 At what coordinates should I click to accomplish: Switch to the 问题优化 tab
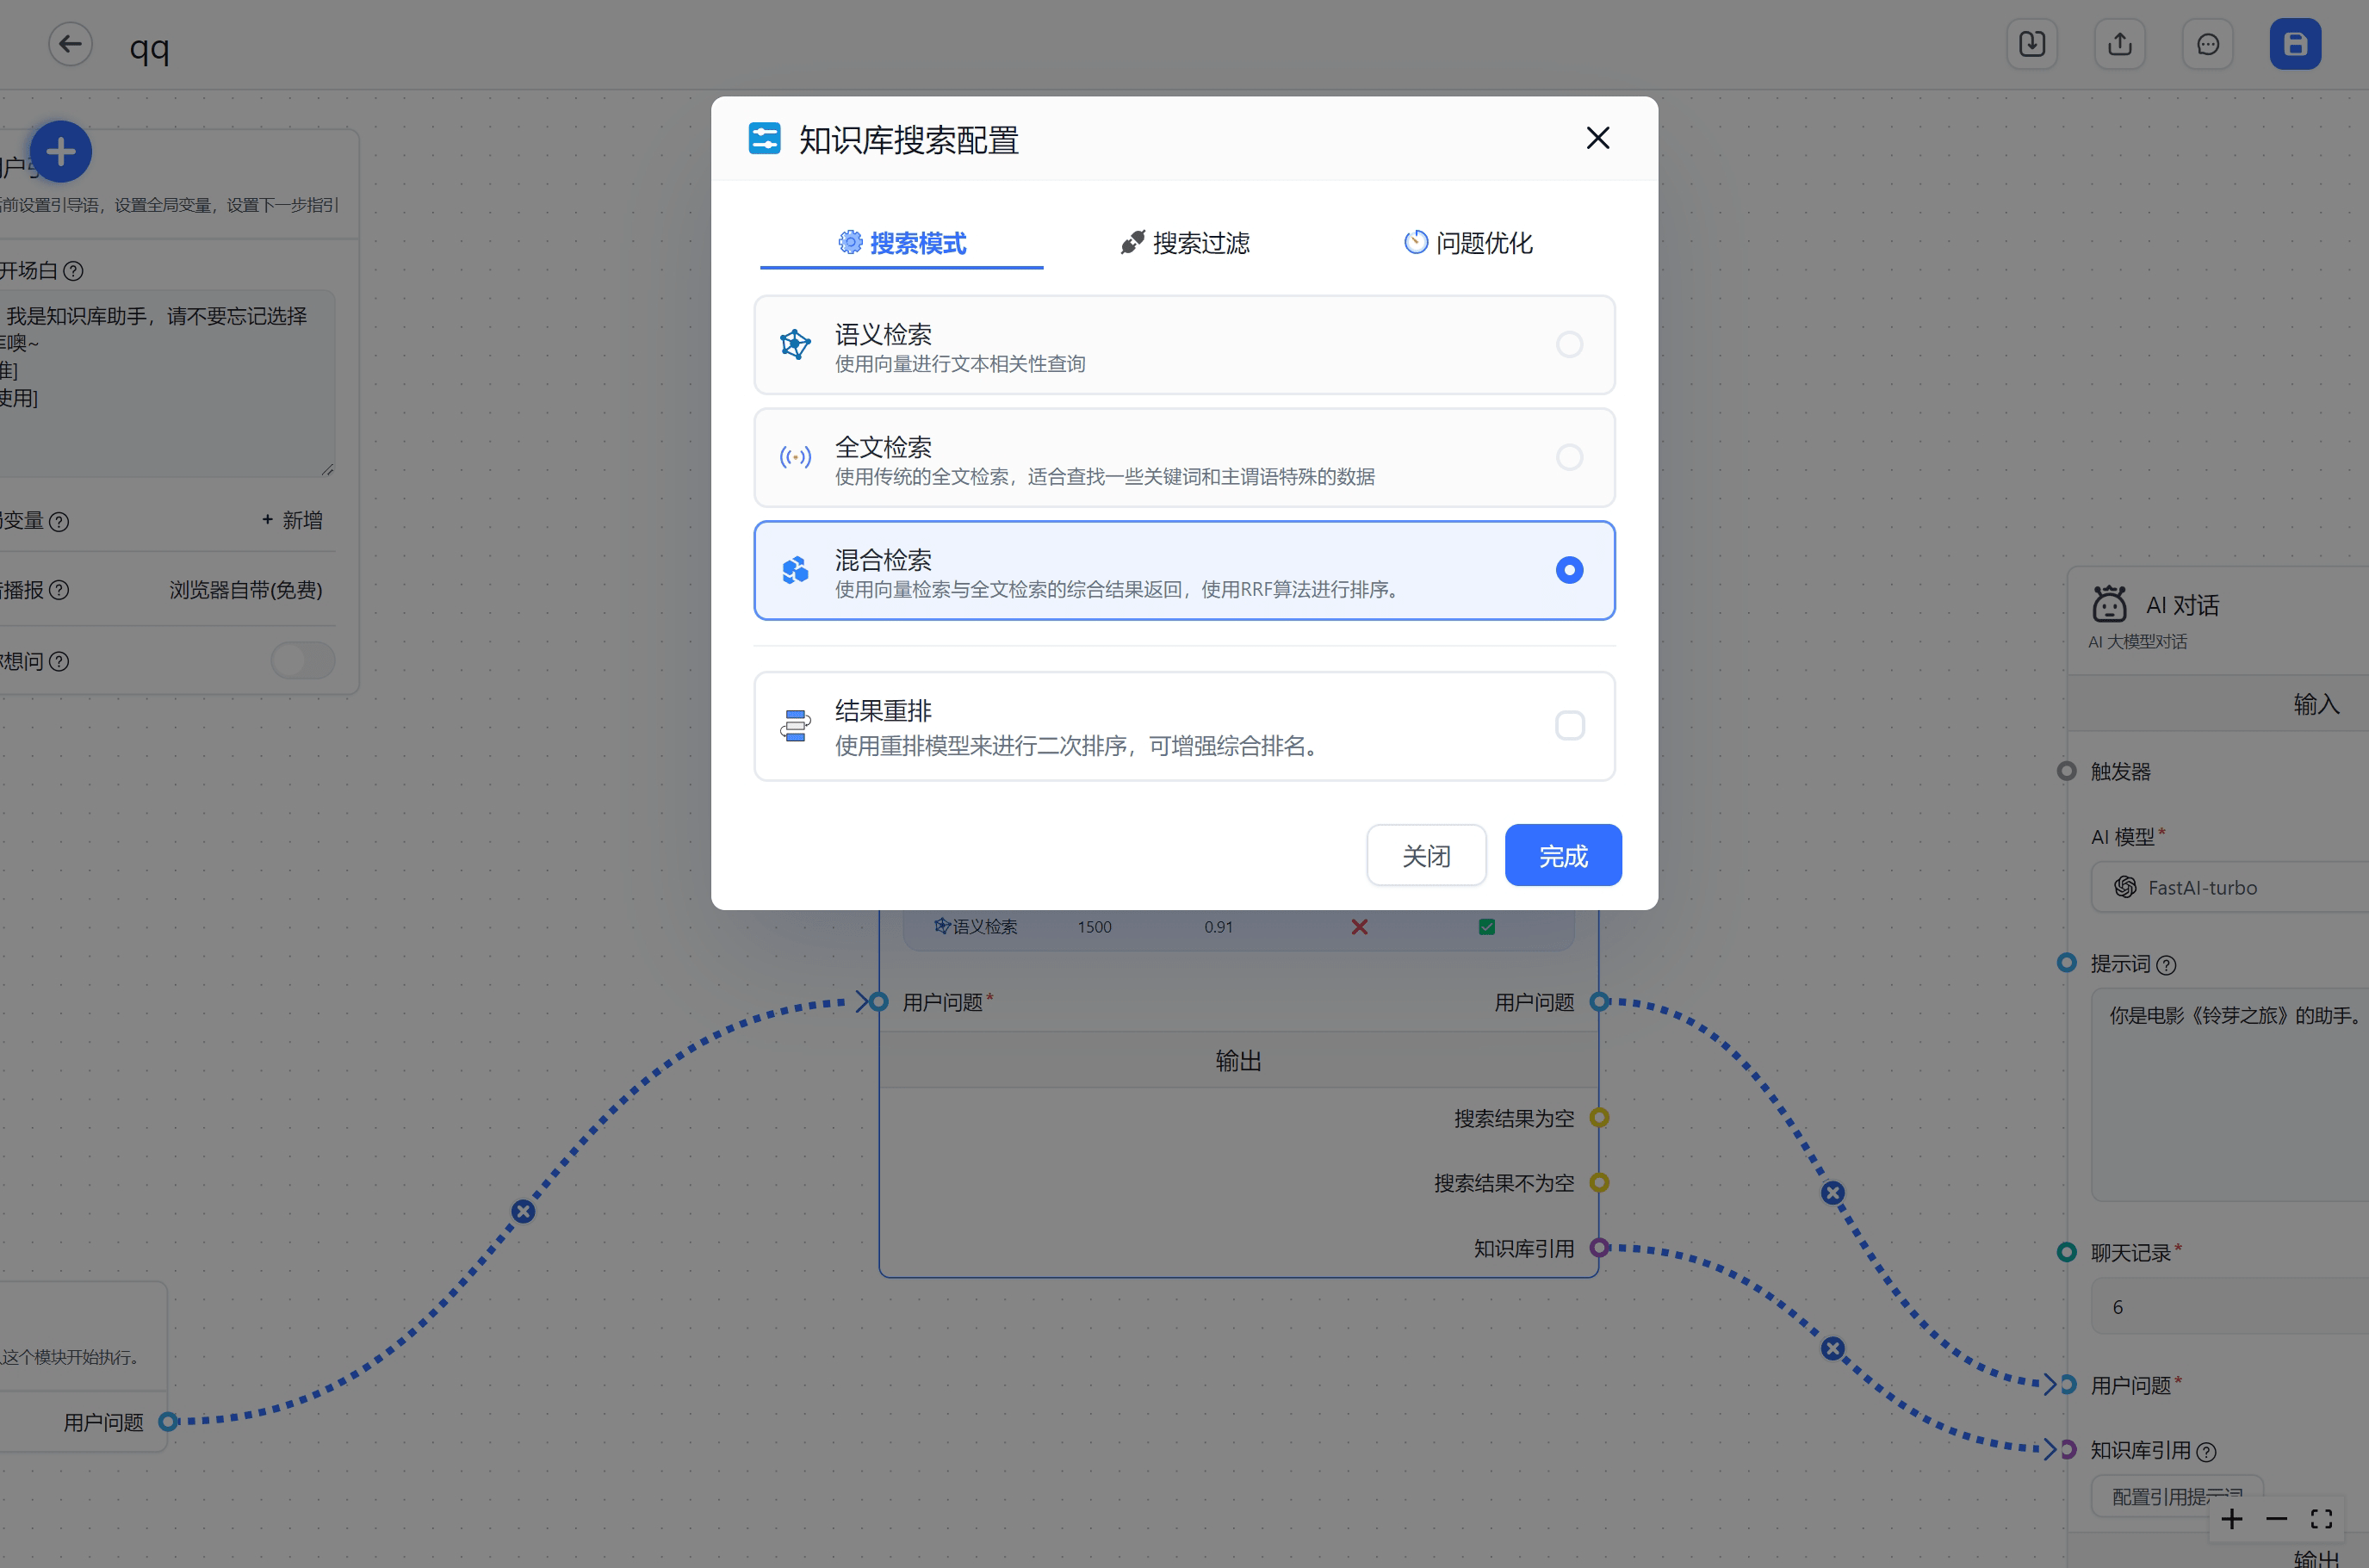1468,243
